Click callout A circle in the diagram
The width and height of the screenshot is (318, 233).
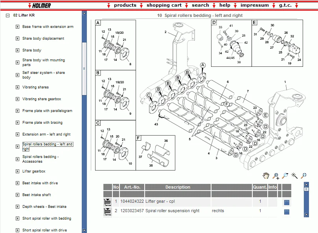202,65
